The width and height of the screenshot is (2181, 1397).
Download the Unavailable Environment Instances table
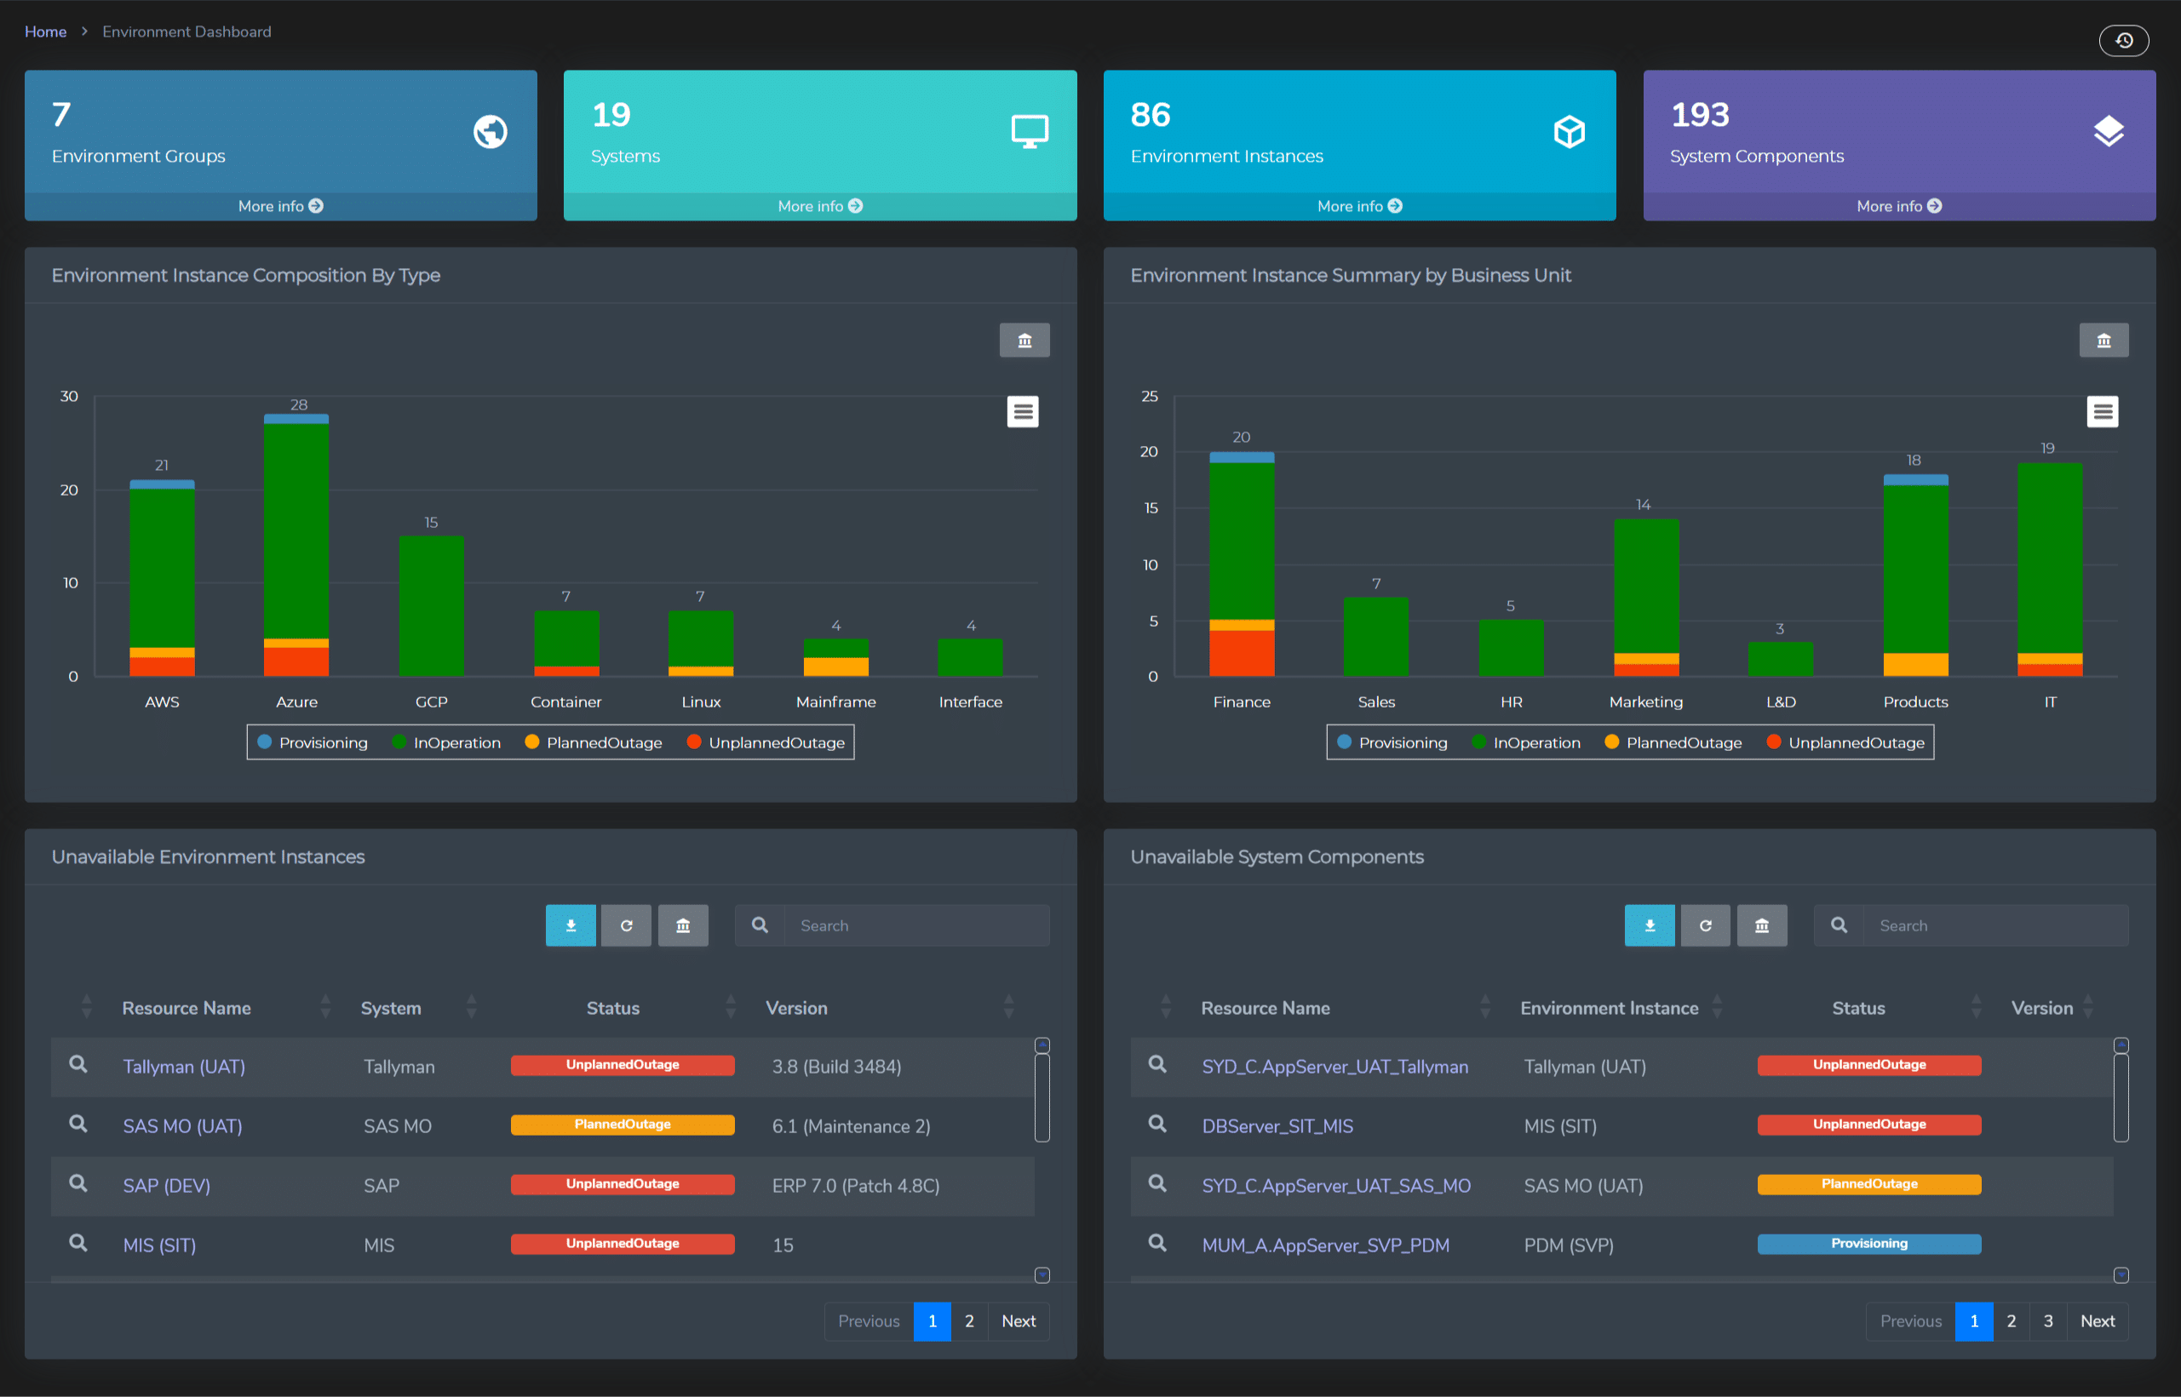[570, 925]
